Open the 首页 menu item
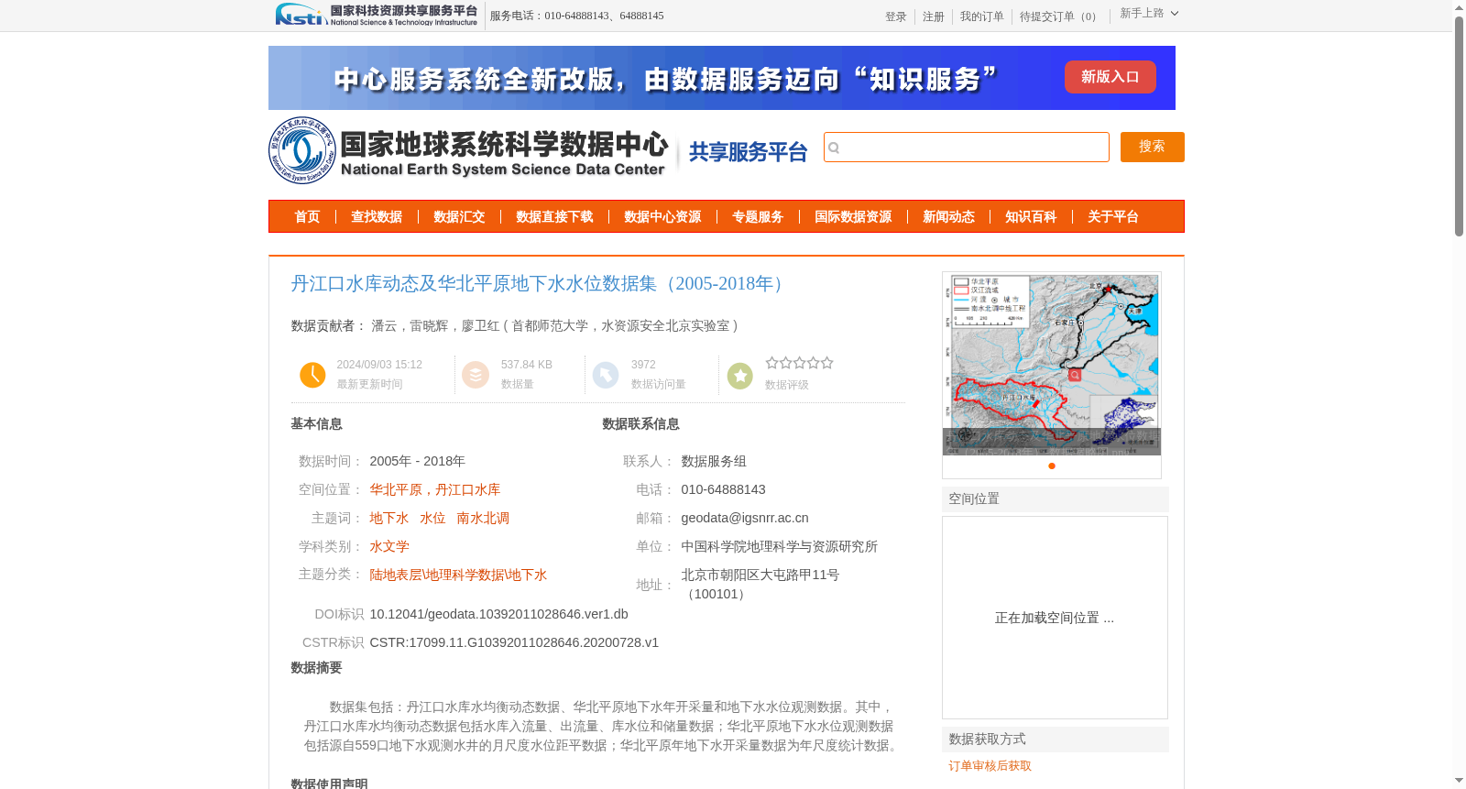Viewport: 1466px width, 789px height. pyautogui.click(x=307, y=217)
